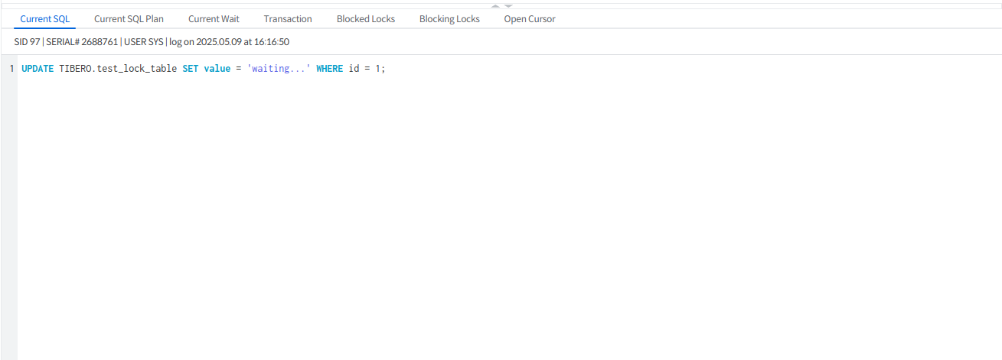Image resolution: width=1002 pixels, height=360 pixels.
Task: Click the 'waiting...' string literal
Action: tap(279, 69)
